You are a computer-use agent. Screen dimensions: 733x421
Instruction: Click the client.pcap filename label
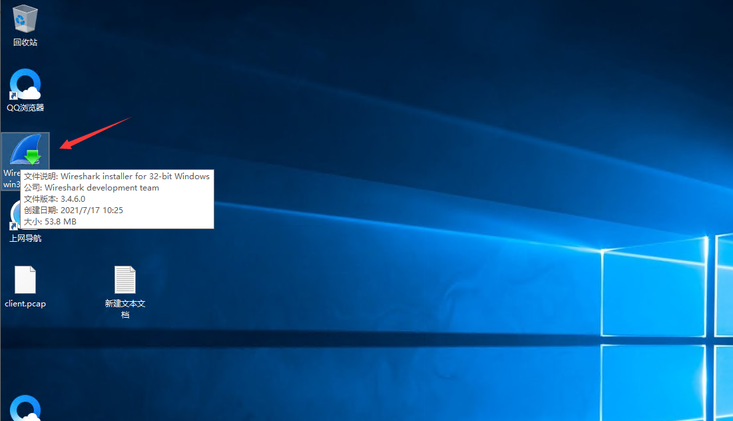click(x=25, y=303)
